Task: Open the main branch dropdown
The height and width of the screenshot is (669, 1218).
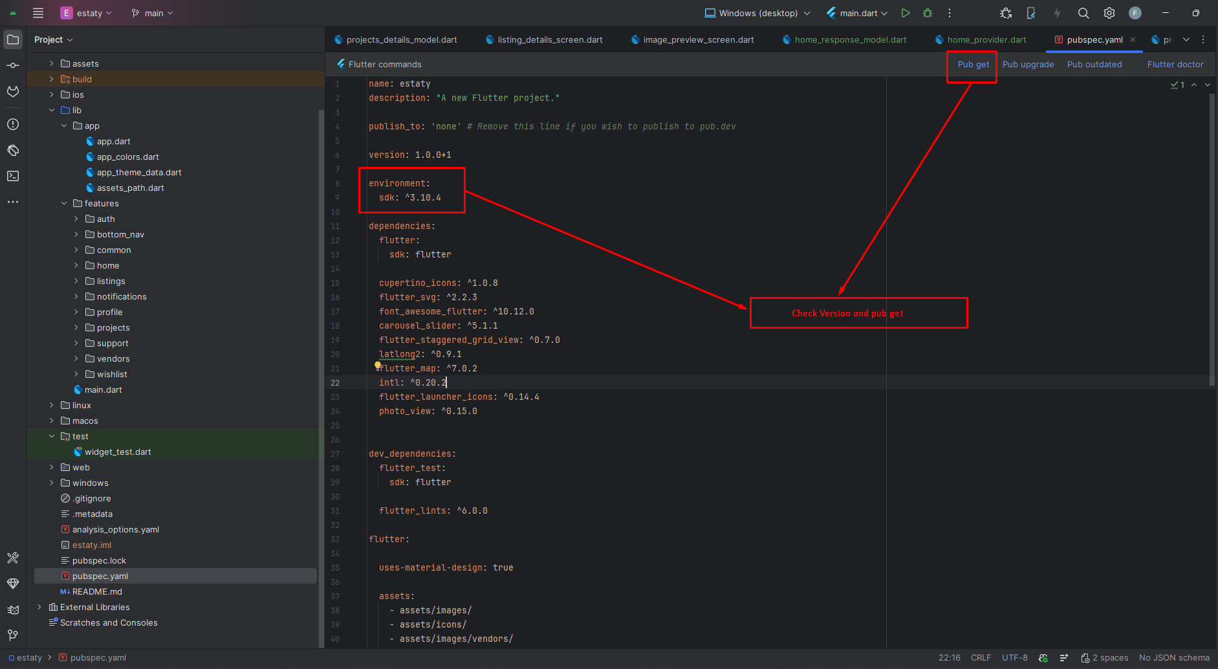Action: pos(152,13)
